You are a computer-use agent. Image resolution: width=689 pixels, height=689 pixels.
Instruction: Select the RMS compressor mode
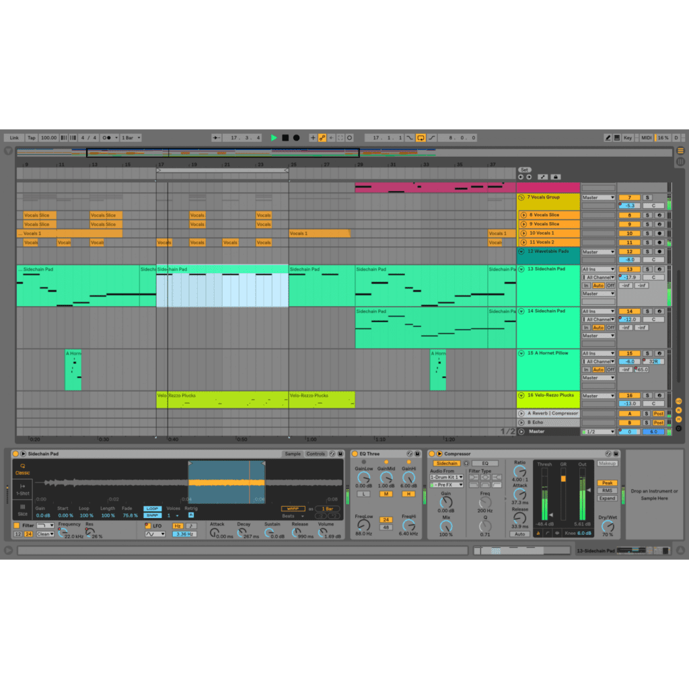pyautogui.click(x=608, y=491)
